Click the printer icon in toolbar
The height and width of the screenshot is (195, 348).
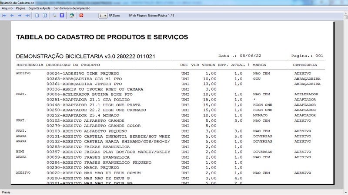click(54, 16)
